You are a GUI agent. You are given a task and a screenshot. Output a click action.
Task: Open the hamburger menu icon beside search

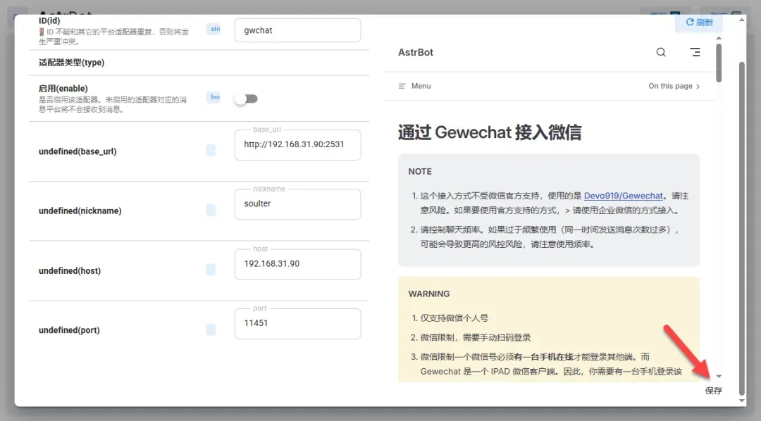[x=695, y=52]
